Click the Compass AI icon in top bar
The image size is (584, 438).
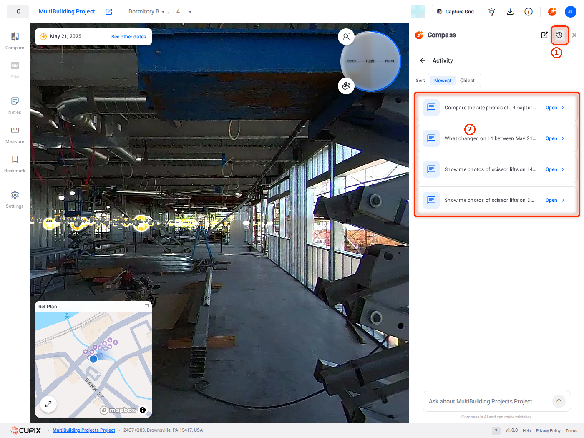(552, 12)
